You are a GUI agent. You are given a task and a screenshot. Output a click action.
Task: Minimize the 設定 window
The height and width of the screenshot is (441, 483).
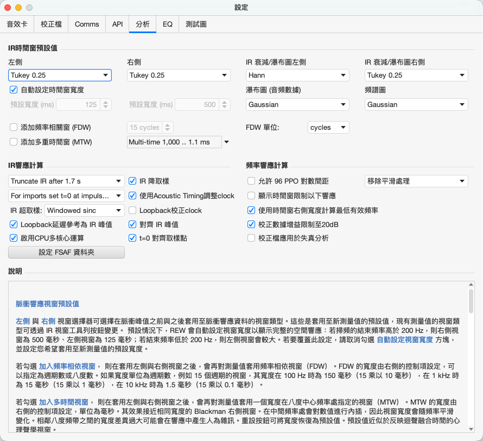click(x=18, y=8)
